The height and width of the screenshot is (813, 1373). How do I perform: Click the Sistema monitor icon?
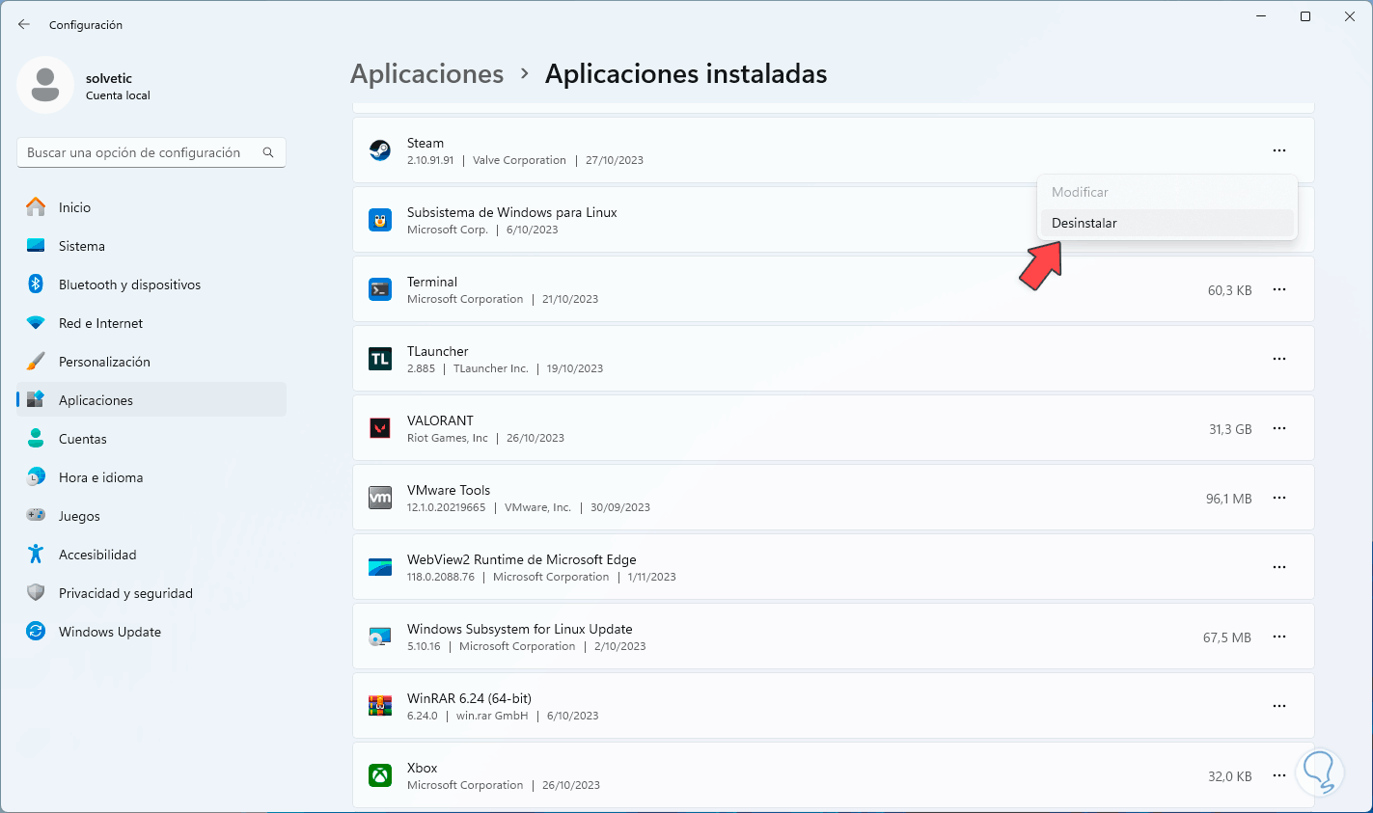point(36,246)
